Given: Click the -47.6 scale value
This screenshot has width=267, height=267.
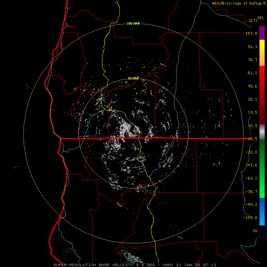Looking at the screenshot, I should 251,165.
